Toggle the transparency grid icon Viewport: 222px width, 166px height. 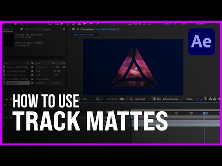[x=159, y=99]
